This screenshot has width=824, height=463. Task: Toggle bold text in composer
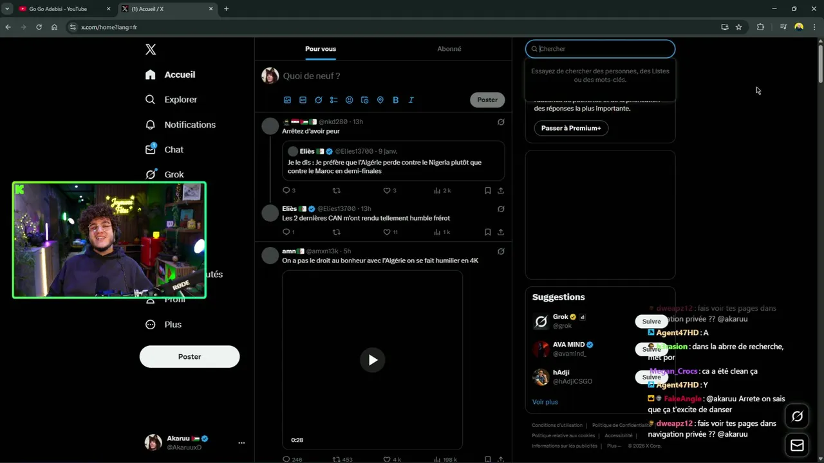pos(396,100)
